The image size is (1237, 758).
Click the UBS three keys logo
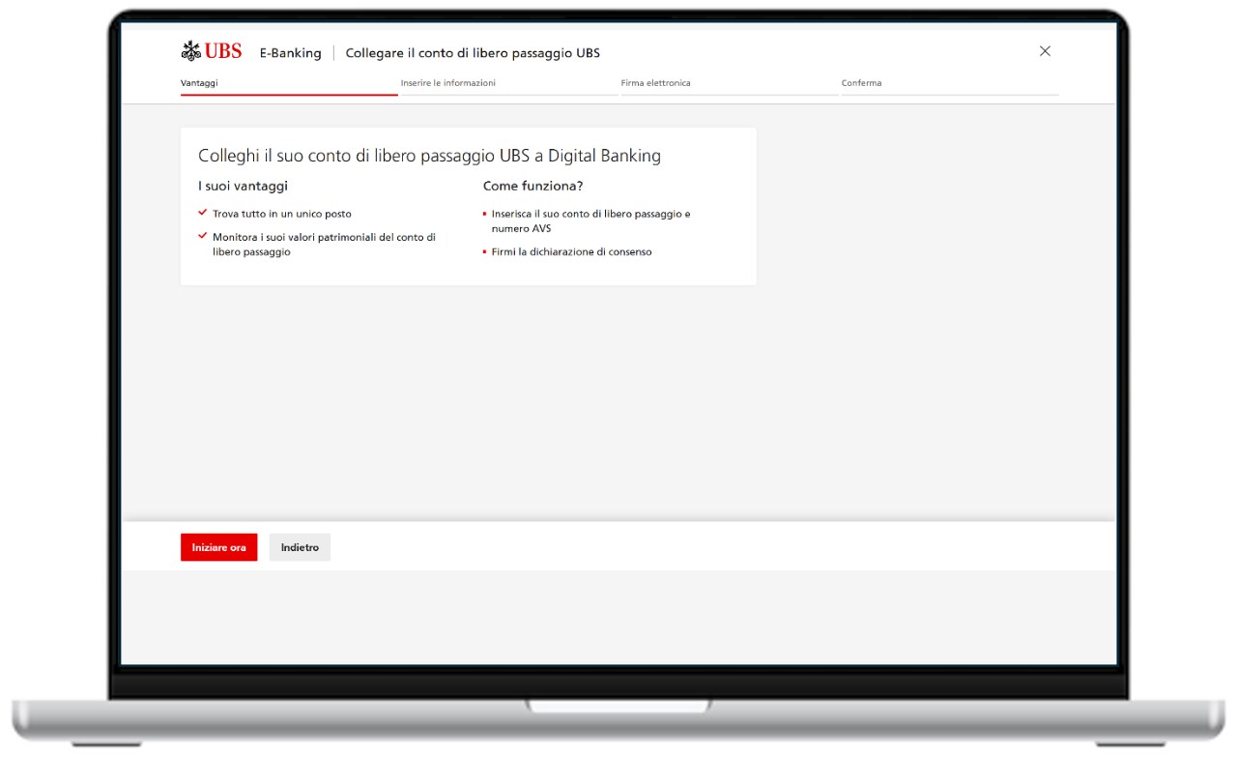(190, 51)
